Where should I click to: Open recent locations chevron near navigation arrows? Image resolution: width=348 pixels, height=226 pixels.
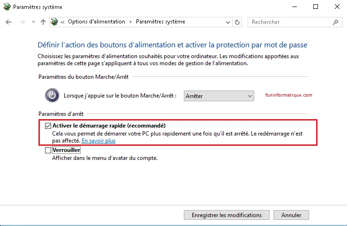(x=33, y=22)
